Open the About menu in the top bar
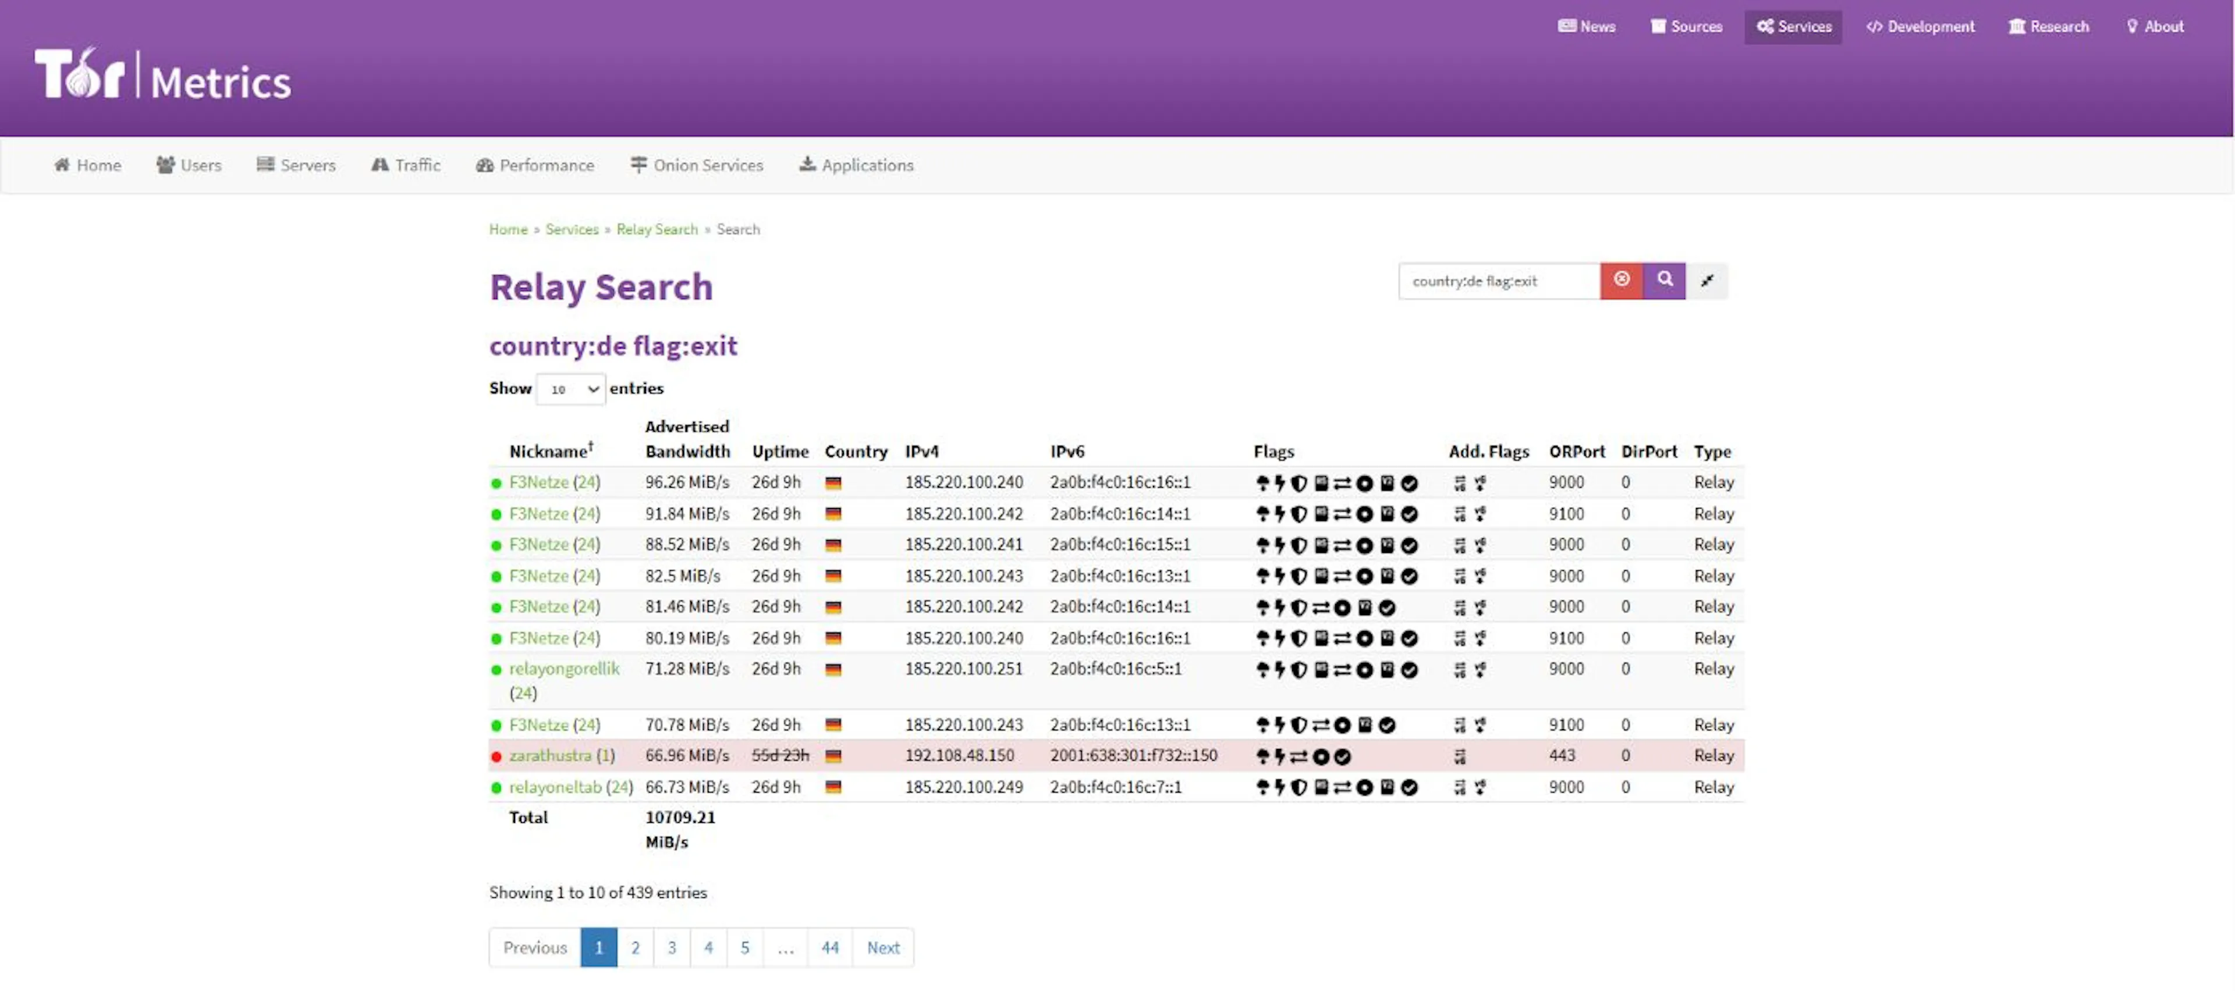 [2154, 27]
